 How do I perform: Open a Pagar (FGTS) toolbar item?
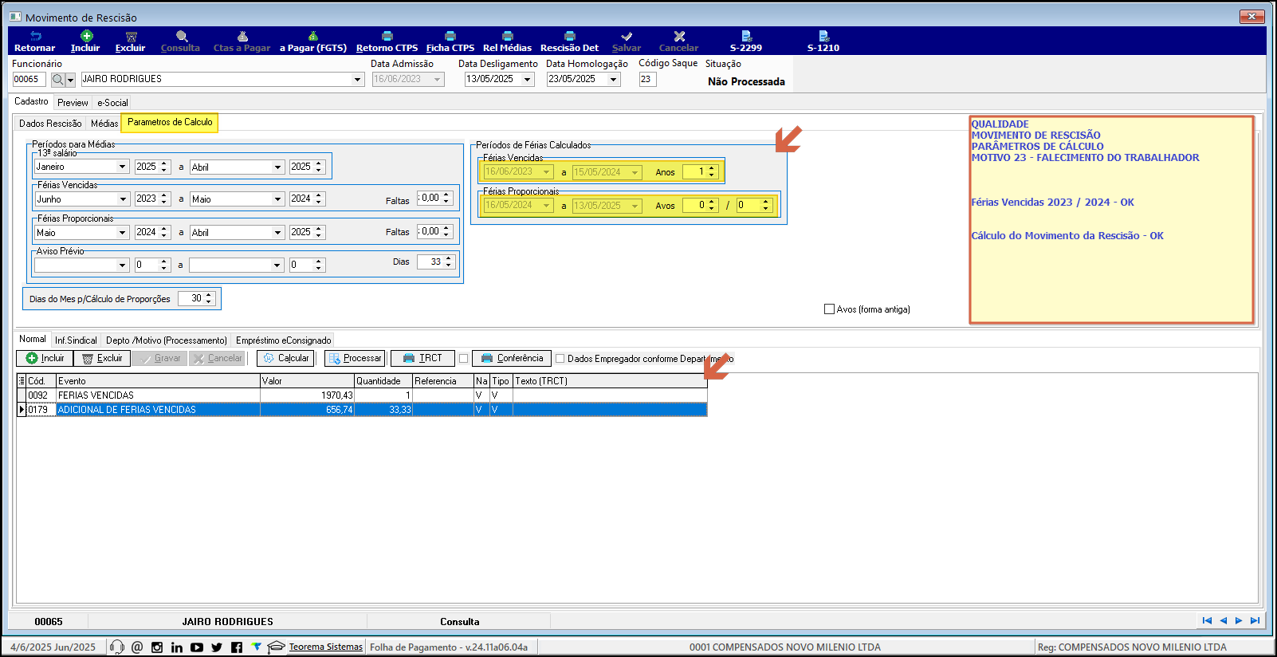(313, 41)
